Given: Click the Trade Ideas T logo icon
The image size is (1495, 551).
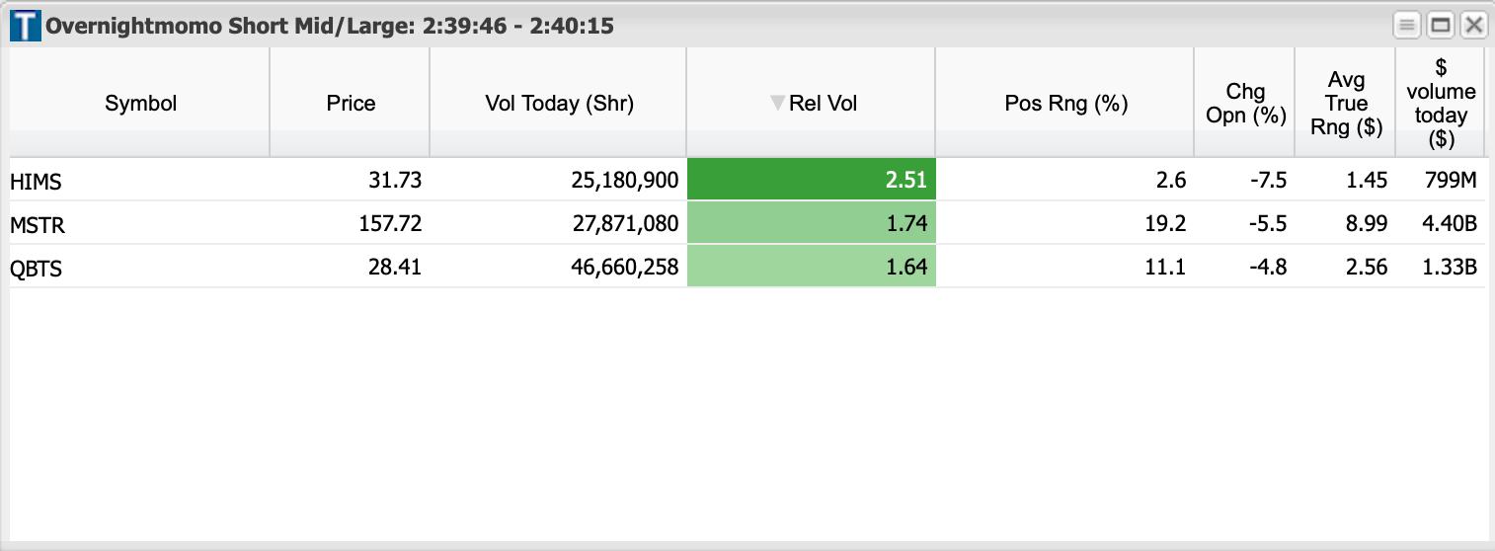Looking at the screenshot, I should pyautogui.click(x=25, y=26).
